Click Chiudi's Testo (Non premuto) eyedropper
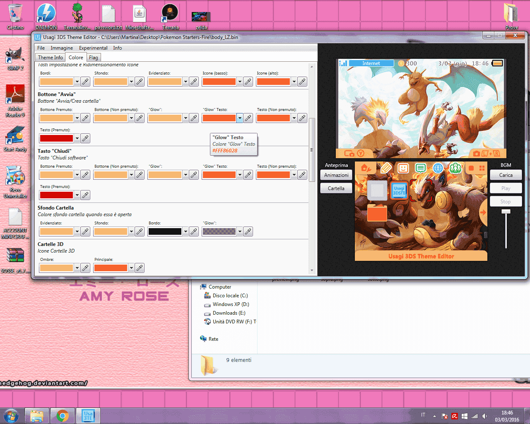 (302, 175)
